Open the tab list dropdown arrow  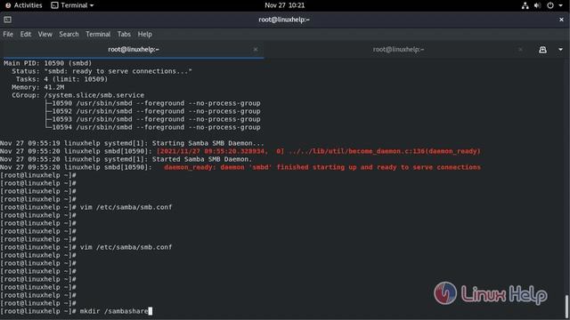pyautogui.click(x=560, y=50)
